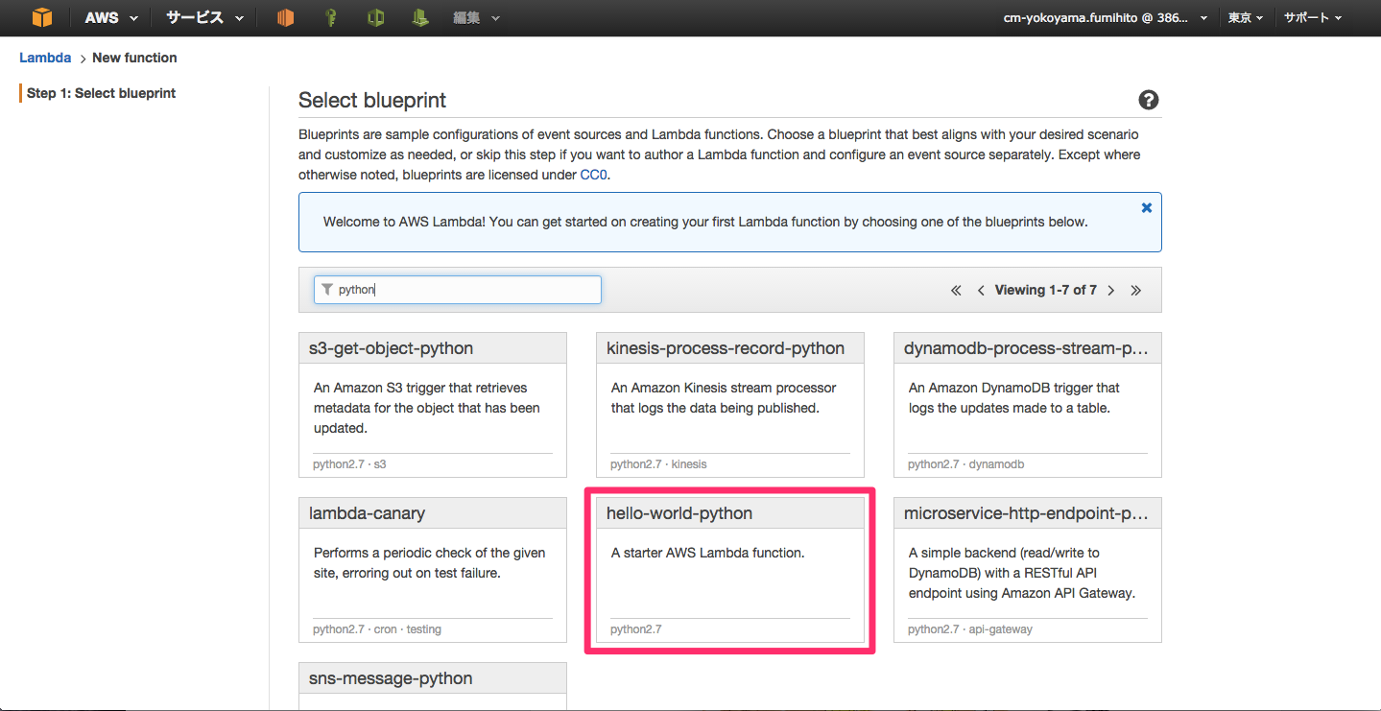Open the orange EC2 shortcut icon

(285, 18)
